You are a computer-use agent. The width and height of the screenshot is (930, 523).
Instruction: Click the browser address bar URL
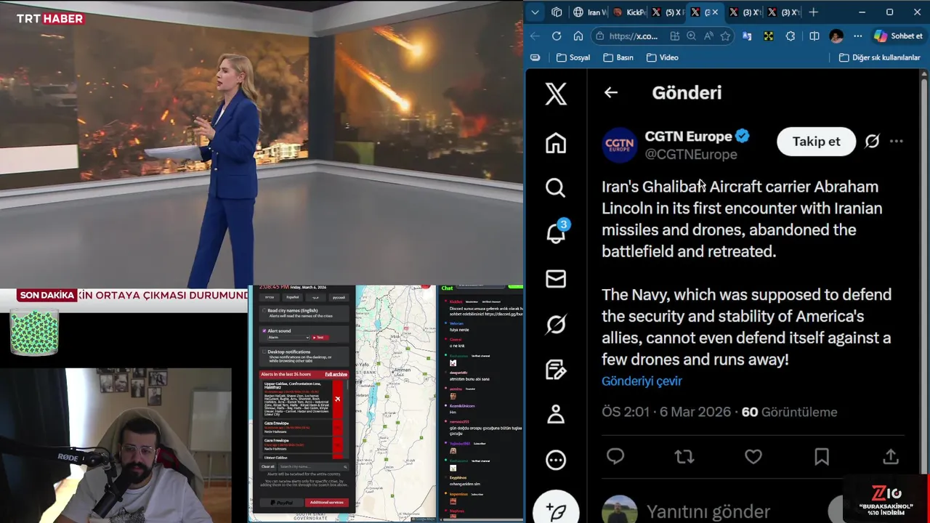pyautogui.click(x=634, y=36)
